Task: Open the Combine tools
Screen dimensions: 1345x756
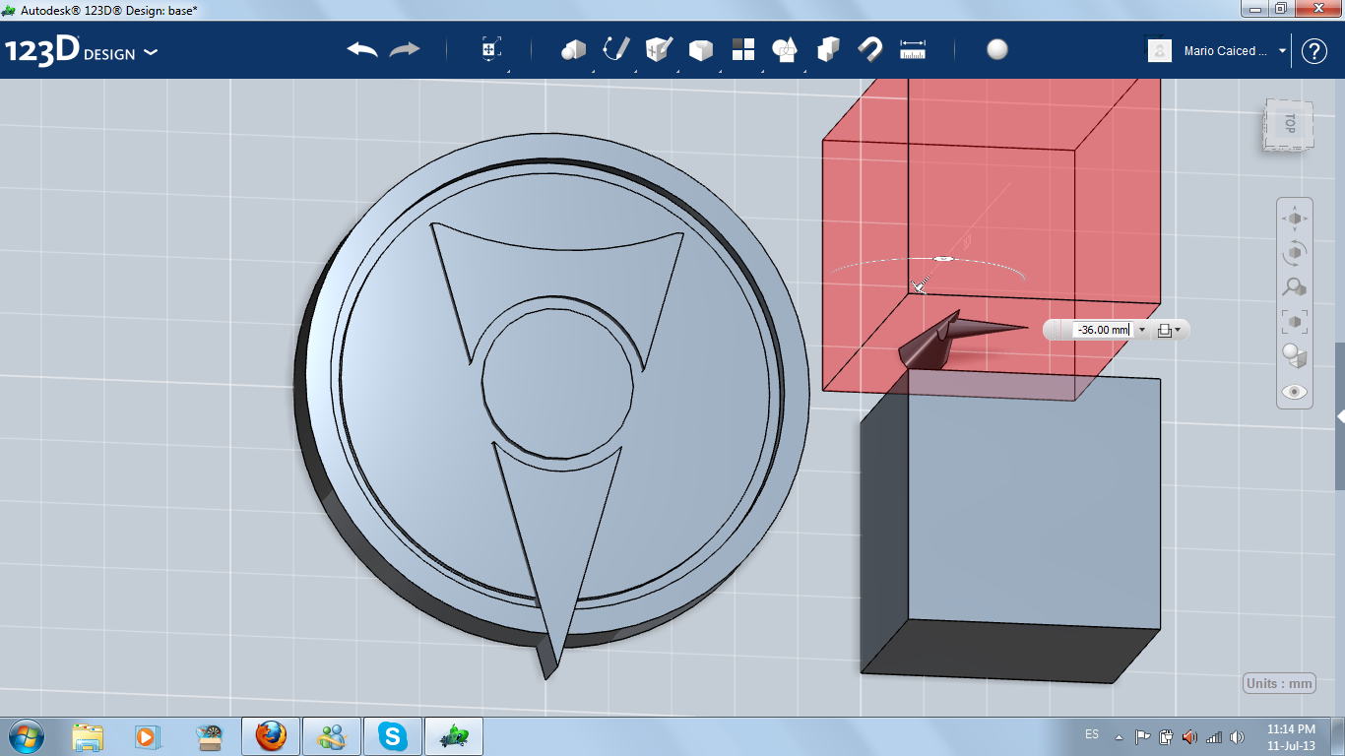Action: pyautogui.click(x=828, y=49)
